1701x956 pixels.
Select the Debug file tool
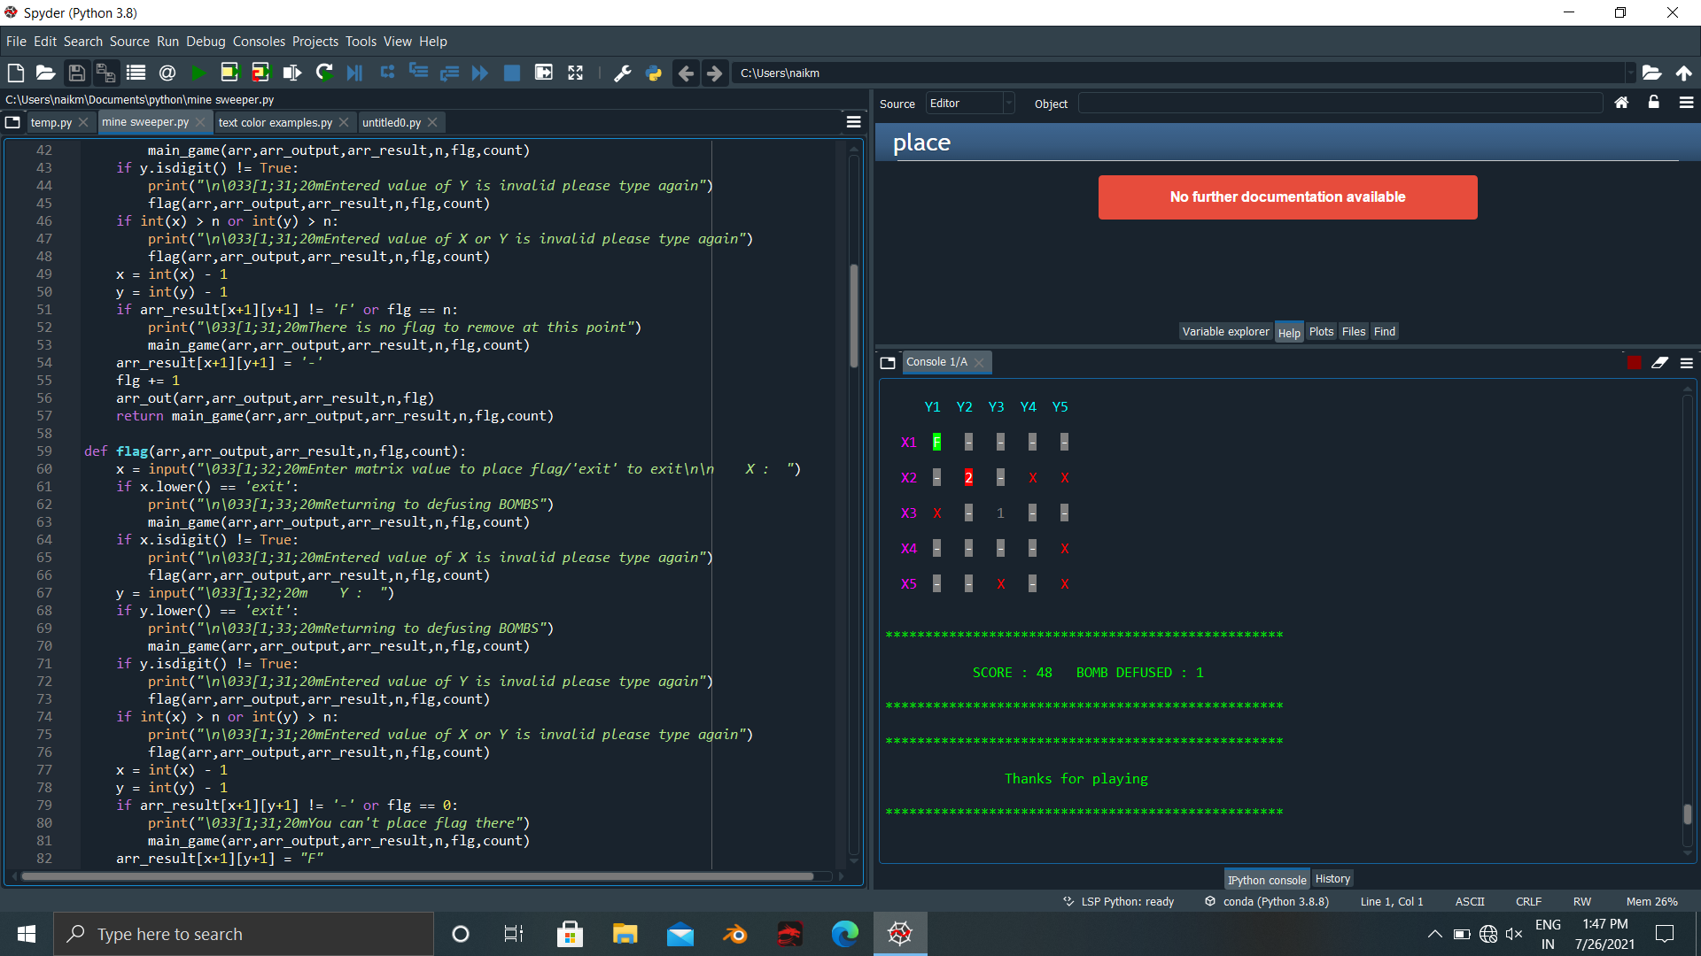(354, 73)
